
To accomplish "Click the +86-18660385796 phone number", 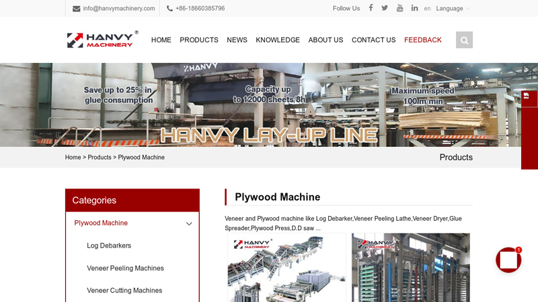I will 200,9.
